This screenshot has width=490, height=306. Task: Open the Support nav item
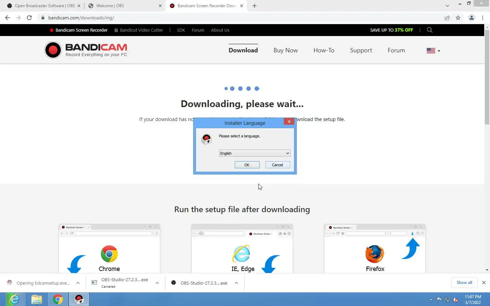[361, 50]
